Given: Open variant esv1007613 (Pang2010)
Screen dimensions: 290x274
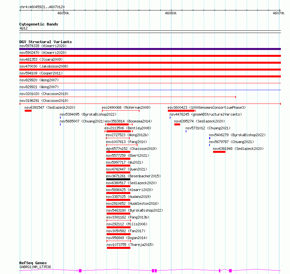Looking at the screenshot, I should click(x=126, y=142).
